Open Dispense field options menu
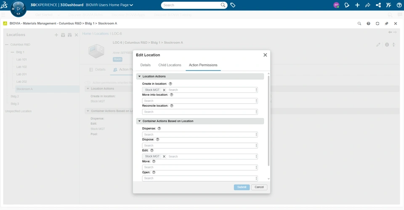The height and width of the screenshot is (210, 404). pyautogui.click(x=256, y=134)
